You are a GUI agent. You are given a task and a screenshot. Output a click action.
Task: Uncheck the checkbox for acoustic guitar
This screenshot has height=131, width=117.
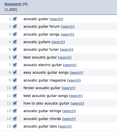pos(15,19)
